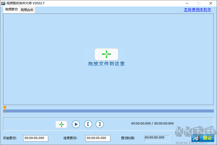Click the app icon in the title bar
This screenshot has height=145, width=217.
(3, 3)
